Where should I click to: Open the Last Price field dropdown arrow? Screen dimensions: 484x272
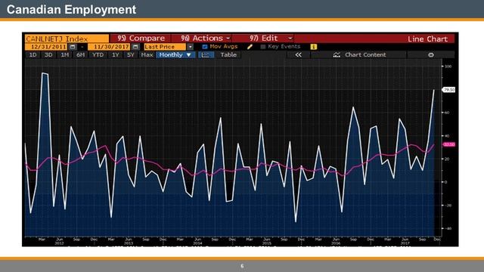[x=190, y=47]
